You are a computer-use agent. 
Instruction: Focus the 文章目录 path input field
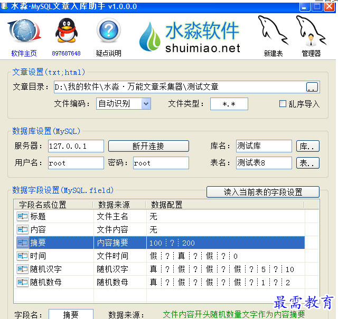click(x=180, y=87)
